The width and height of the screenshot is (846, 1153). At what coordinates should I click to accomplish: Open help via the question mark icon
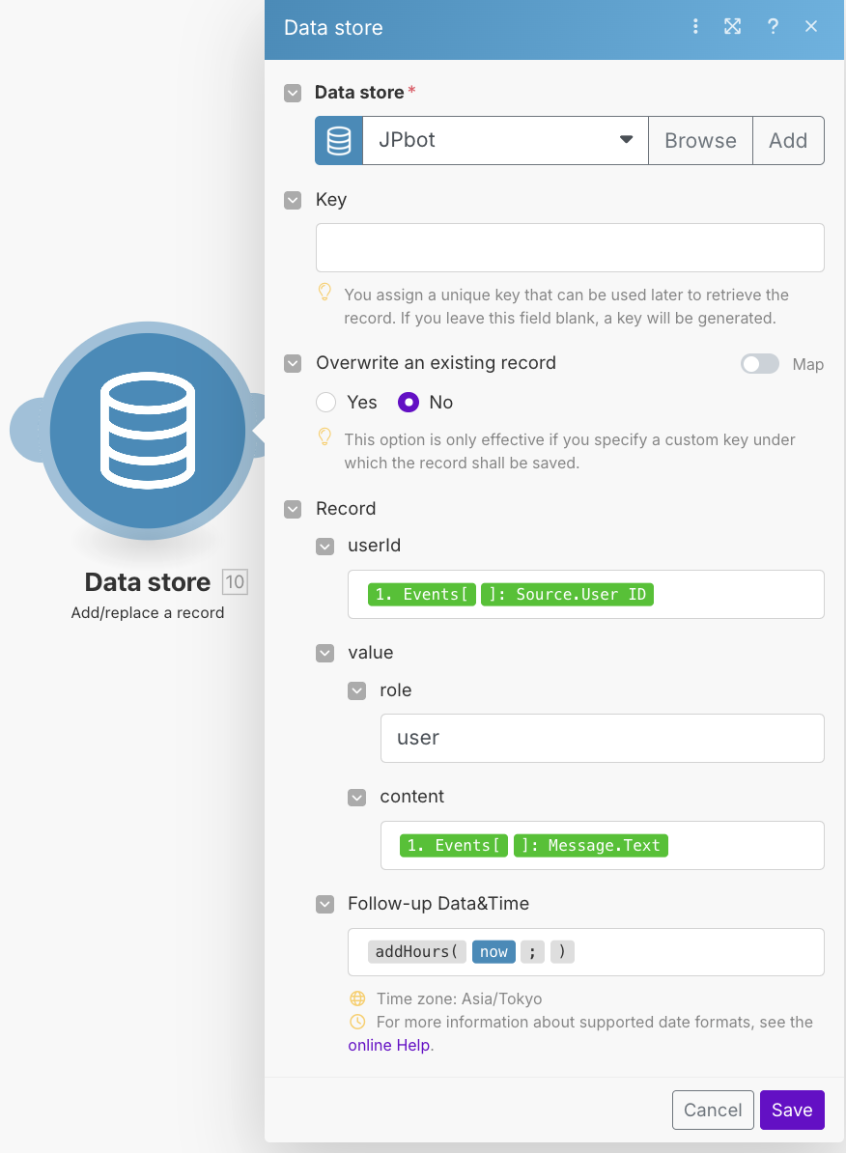click(x=773, y=27)
